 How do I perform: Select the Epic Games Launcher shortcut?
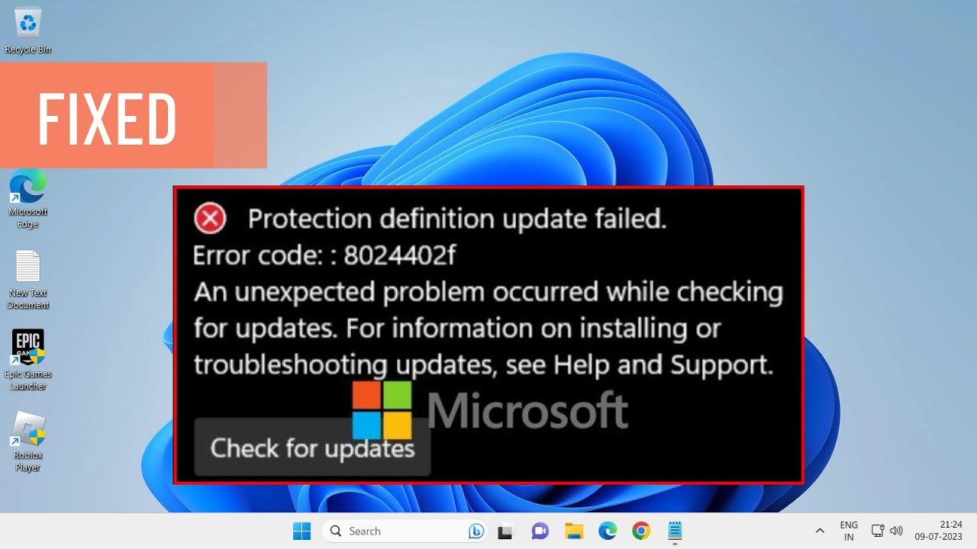coord(28,360)
